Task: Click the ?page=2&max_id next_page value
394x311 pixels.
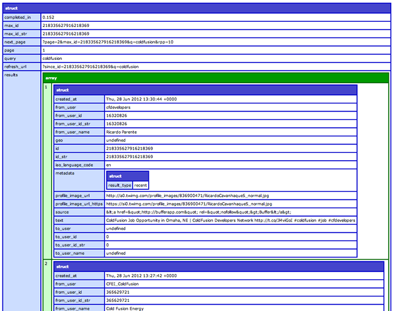Action: (x=108, y=42)
